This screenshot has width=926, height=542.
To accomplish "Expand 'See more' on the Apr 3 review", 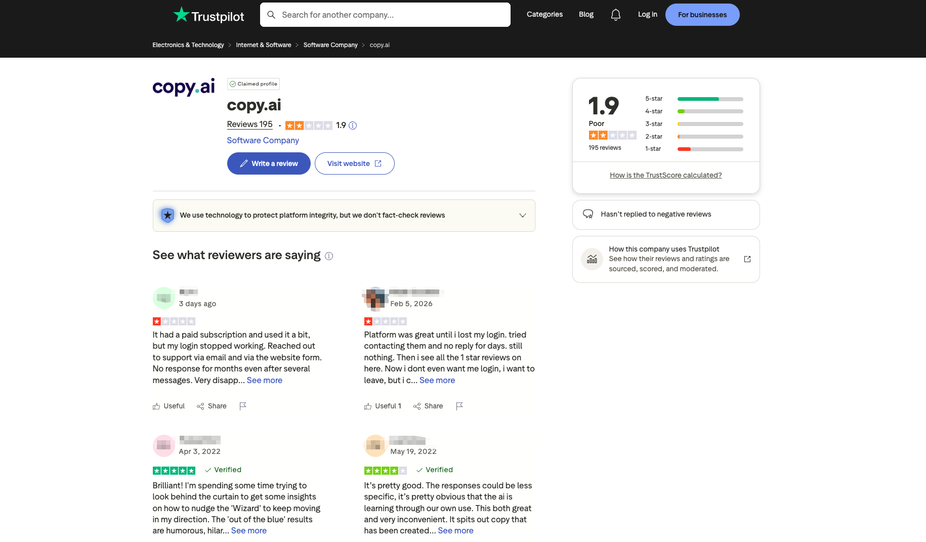I will click(248, 530).
